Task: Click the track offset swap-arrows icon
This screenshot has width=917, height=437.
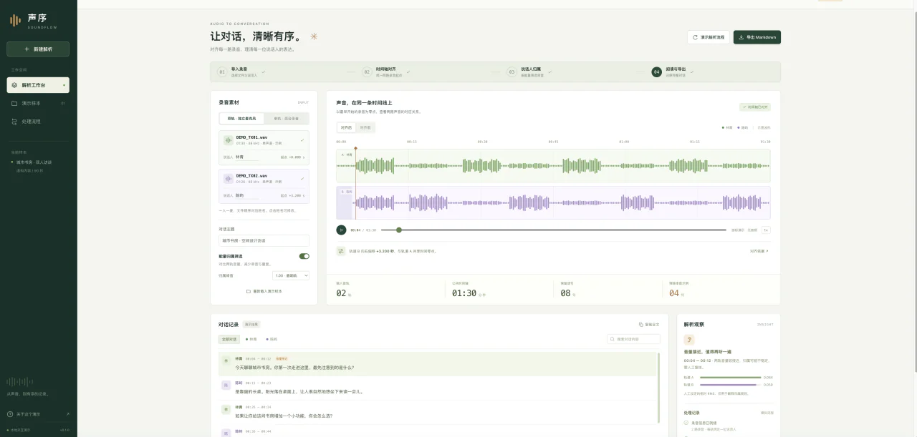Action: 341,251
